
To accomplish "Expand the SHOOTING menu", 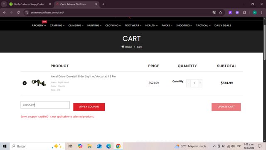I will (x=184, y=25).
